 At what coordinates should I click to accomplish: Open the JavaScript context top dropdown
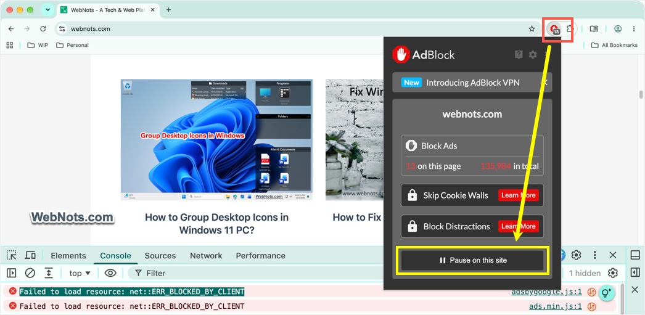pos(80,273)
